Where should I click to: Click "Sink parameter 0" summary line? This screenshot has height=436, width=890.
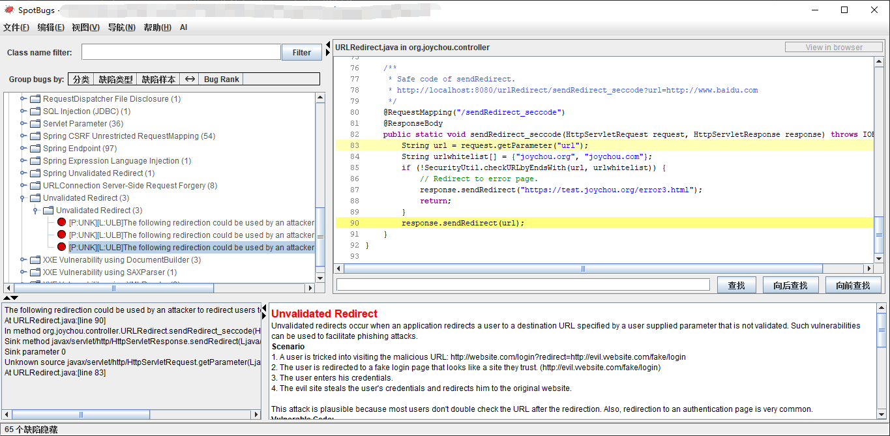coord(35,352)
